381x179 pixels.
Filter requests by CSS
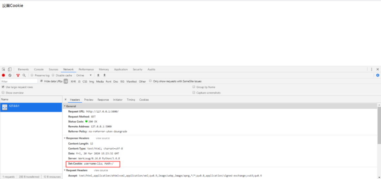point(85,81)
